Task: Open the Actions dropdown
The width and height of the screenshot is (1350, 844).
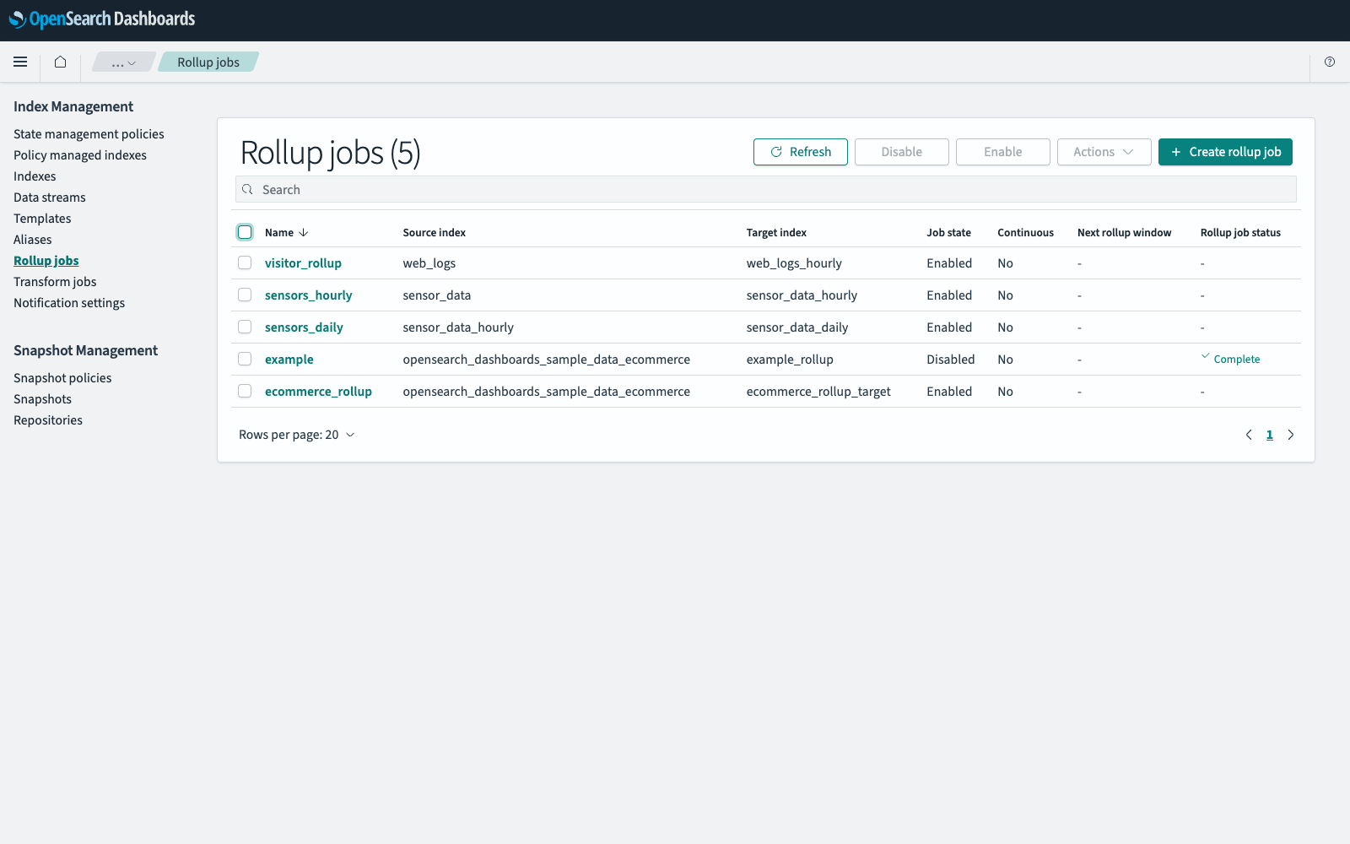Action: point(1104,152)
